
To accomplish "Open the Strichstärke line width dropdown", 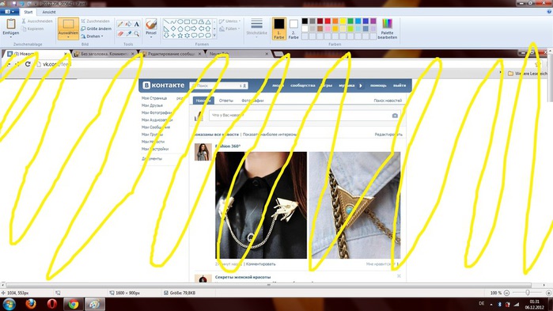I will [x=257, y=28].
